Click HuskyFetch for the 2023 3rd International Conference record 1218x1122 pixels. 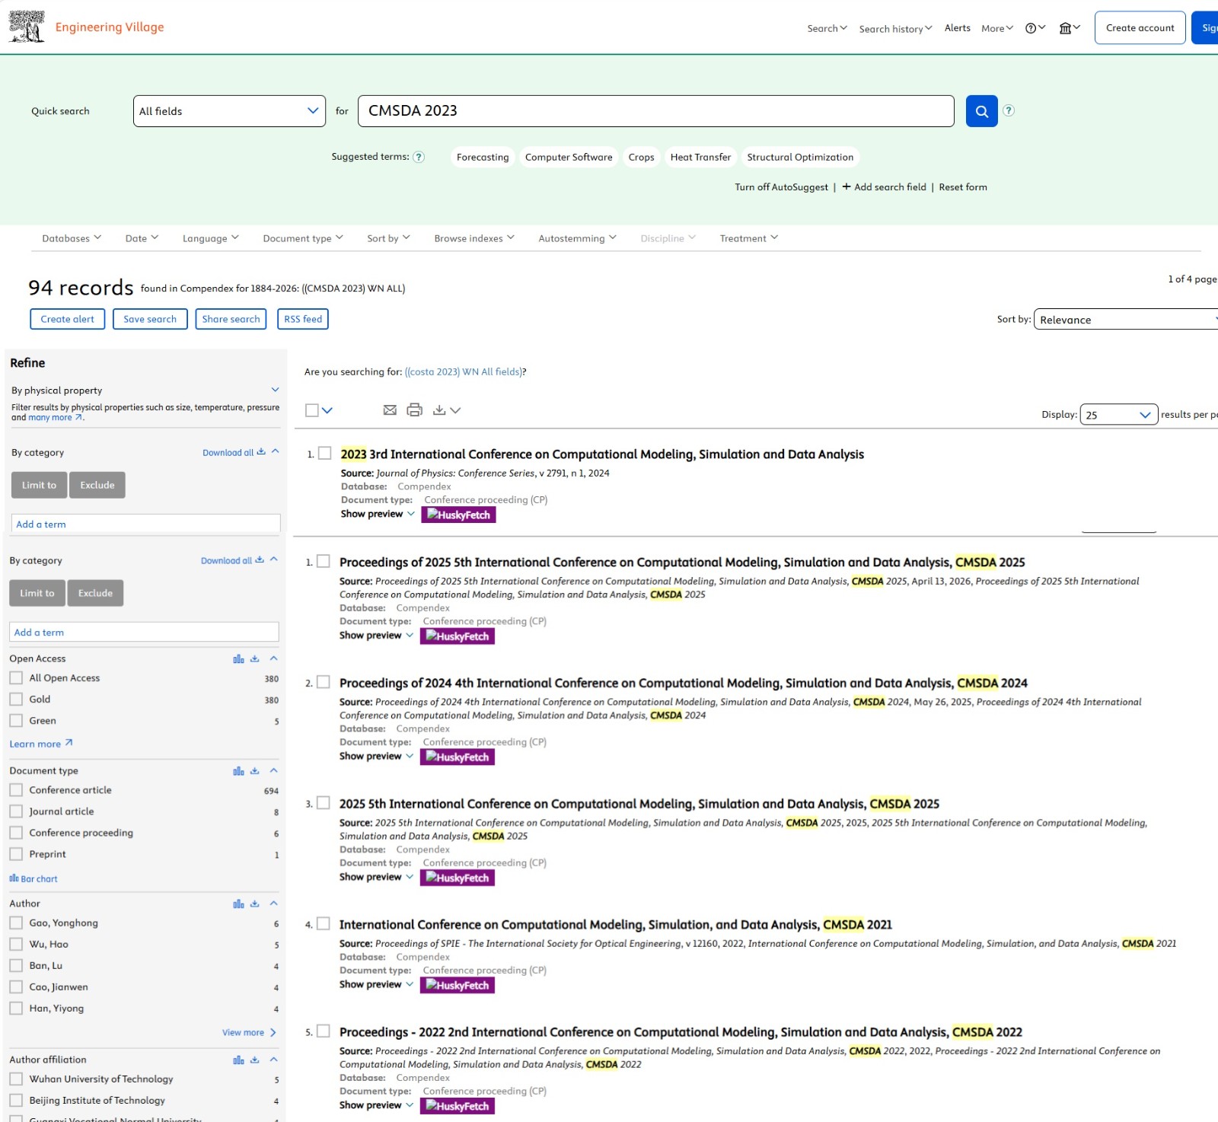coord(458,515)
